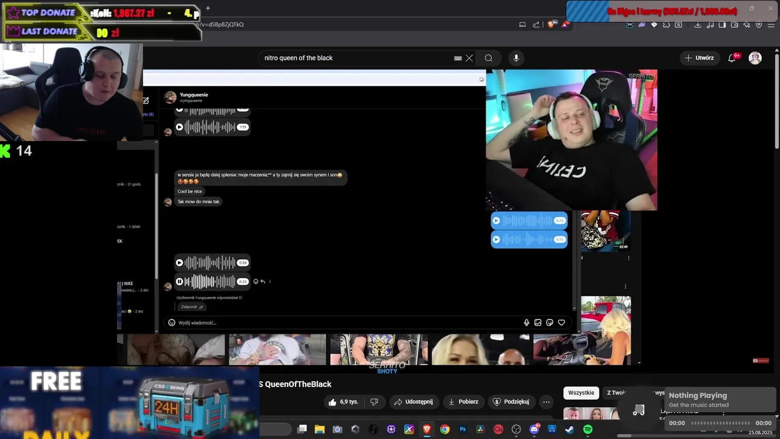780x439 pixels.
Task: Open the sticker/GIF picker in chat
Action: coord(550,323)
